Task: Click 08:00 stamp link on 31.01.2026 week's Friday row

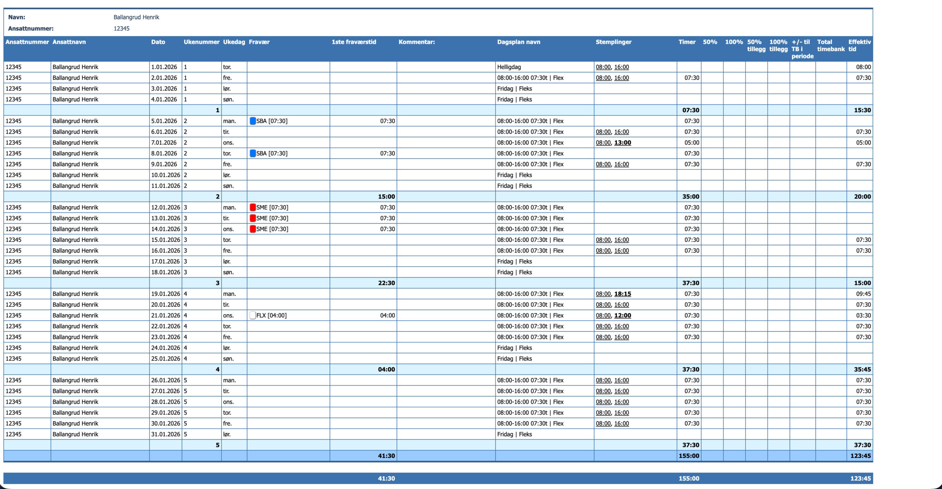Action: tap(603, 424)
